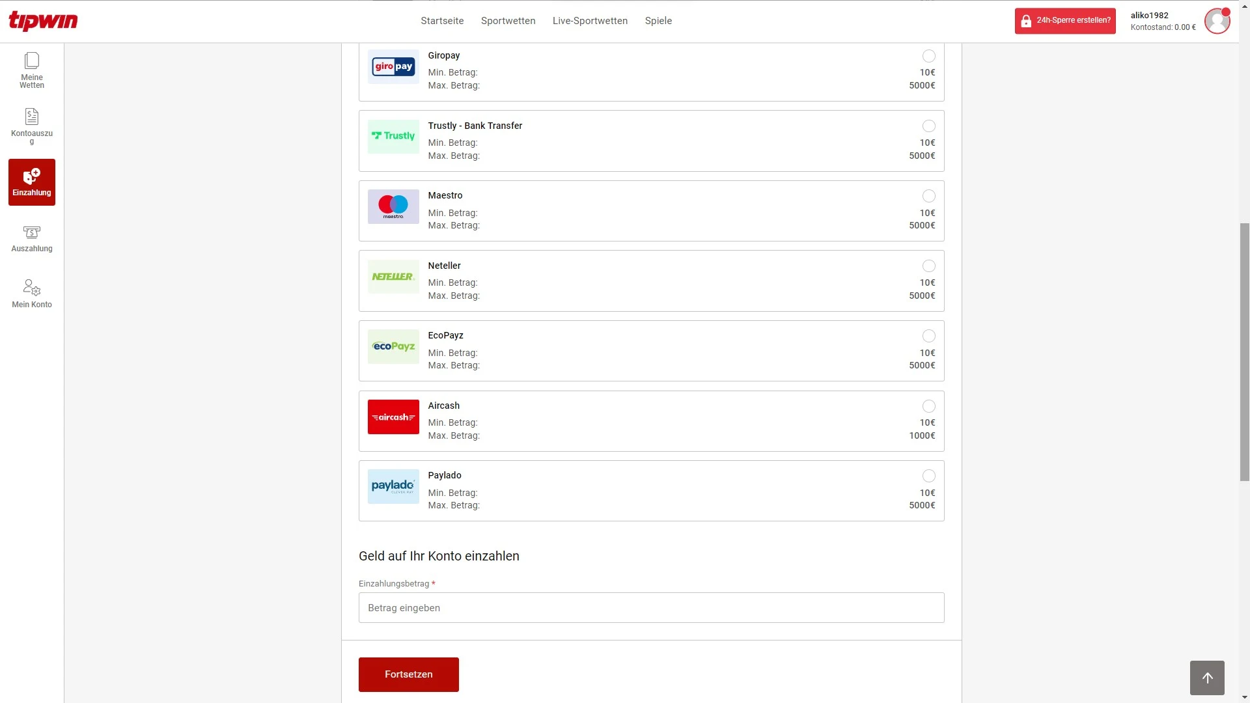Screen dimensions: 1250x703
Task: Open Meine Wetten in the sidebar
Action: 32,70
